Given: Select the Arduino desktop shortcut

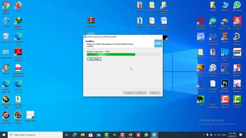Looking at the screenshot, I should click(213, 22).
